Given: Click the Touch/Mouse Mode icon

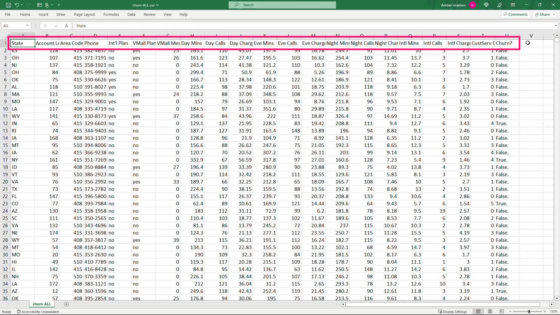Looking at the screenshot, I should tap(47, 5).
